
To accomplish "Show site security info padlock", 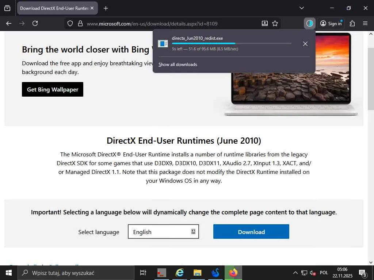I will (x=80, y=24).
